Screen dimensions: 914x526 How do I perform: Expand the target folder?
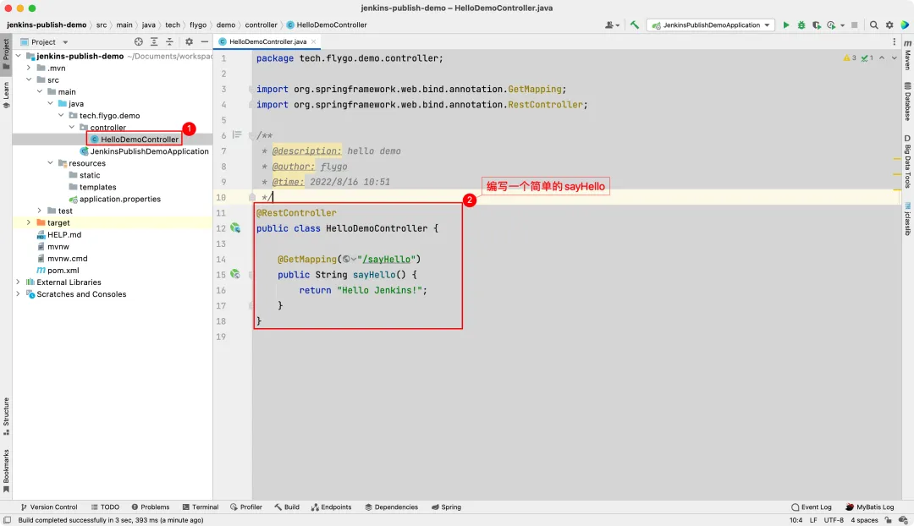29,222
